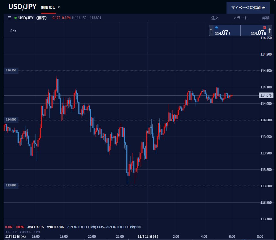This screenshot has height=240, width=276.
Task: Click the 売 sell price 114.077
Action: (x=225, y=31)
